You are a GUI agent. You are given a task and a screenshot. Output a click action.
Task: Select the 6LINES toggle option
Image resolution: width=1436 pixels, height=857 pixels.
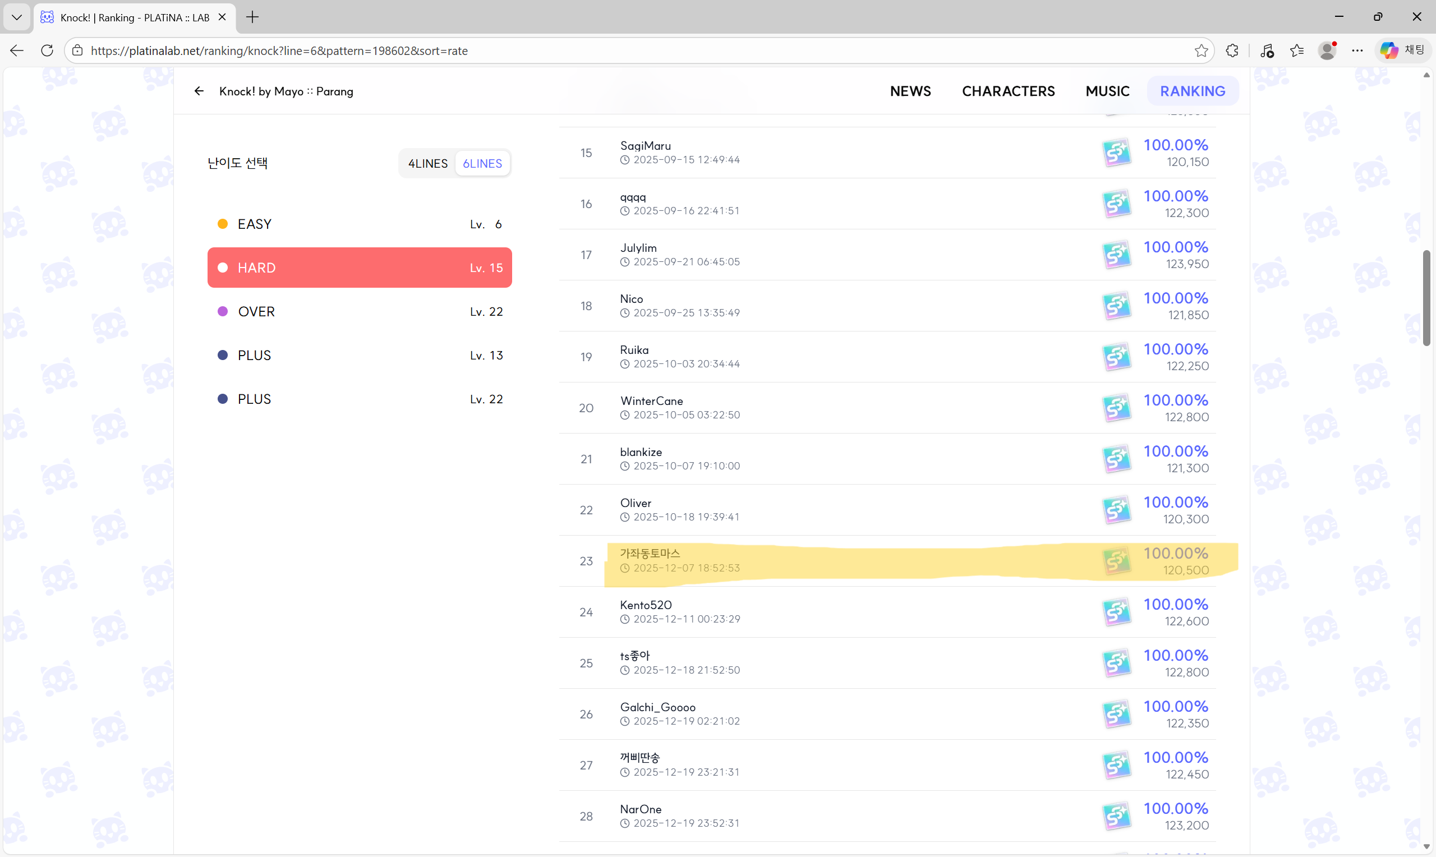[482, 163]
